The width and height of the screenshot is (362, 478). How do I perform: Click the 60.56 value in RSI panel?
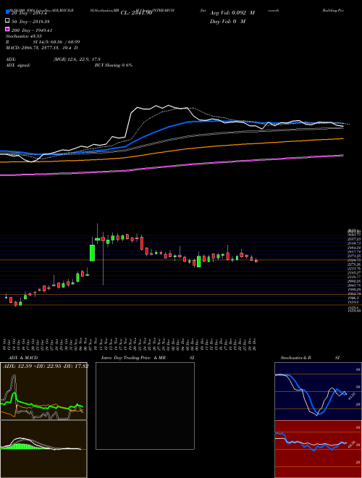click(353, 444)
